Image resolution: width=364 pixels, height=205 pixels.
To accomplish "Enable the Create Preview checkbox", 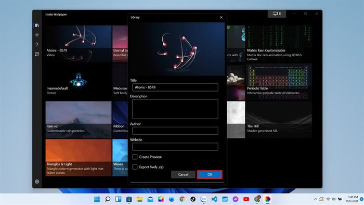I will [x=135, y=157].
